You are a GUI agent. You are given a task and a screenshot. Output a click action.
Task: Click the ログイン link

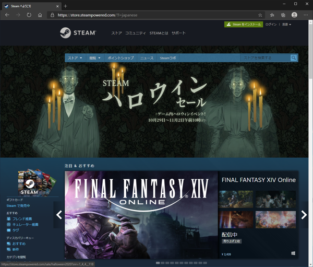(x=271, y=25)
